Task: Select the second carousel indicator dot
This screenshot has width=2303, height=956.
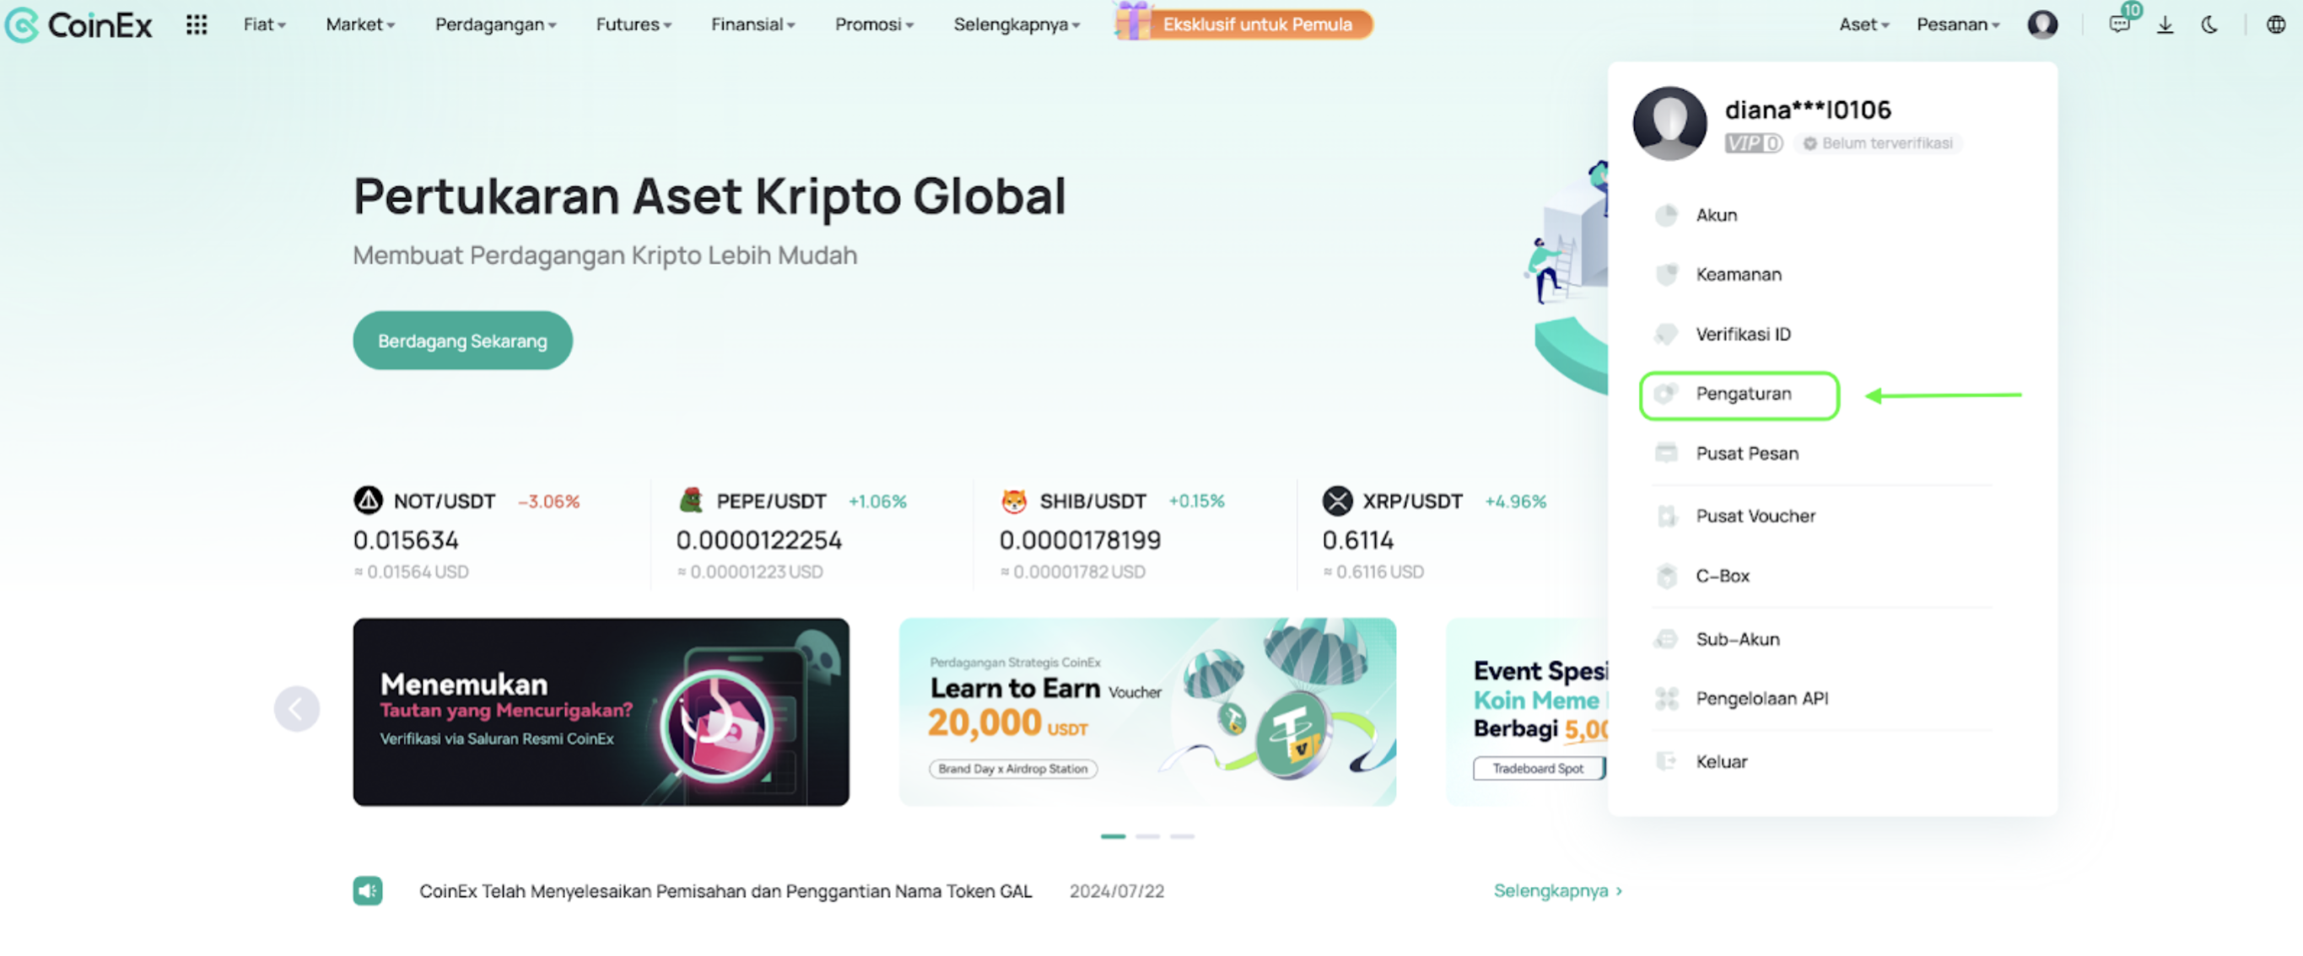Action: tap(1147, 835)
